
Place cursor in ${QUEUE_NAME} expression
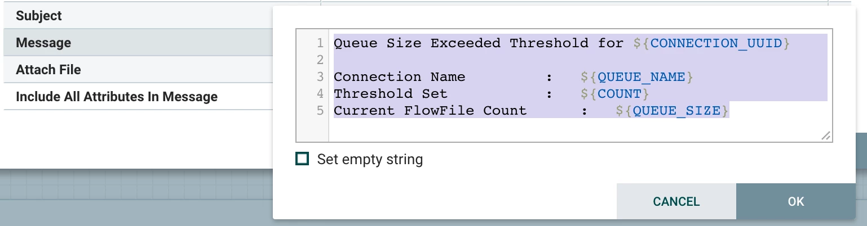tap(637, 76)
